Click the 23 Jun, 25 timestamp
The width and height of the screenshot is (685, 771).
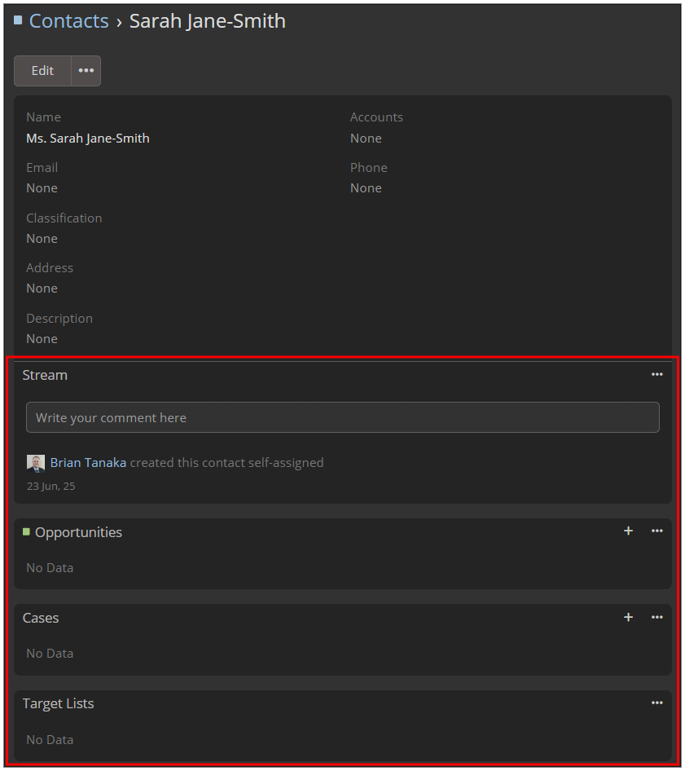pyautogui.click(x=51, y=487)
